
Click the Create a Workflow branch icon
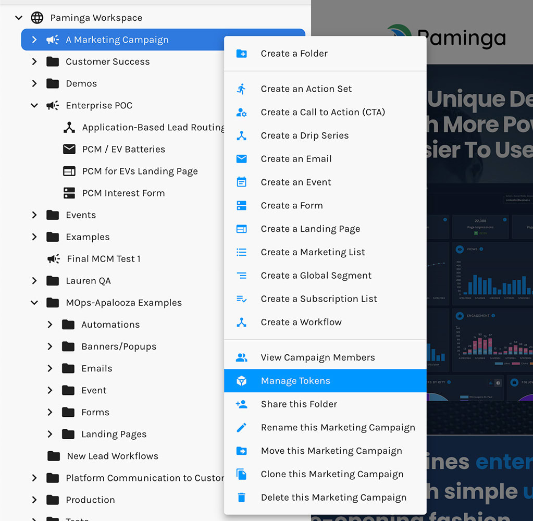[x=241, y=322]
